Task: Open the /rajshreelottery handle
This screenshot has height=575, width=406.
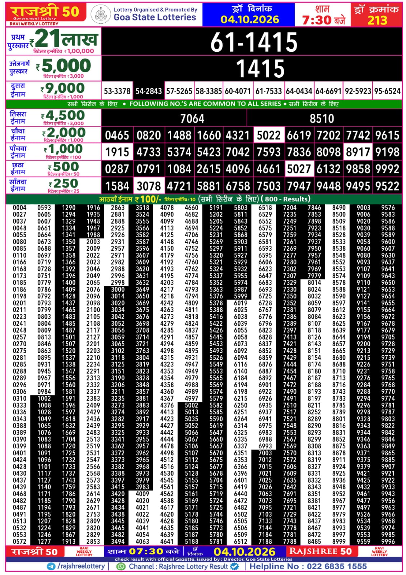Action: click(81, 566)
